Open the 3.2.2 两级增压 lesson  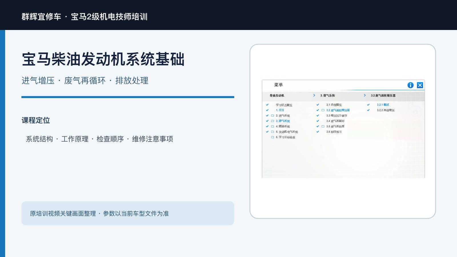pos(386,110)
